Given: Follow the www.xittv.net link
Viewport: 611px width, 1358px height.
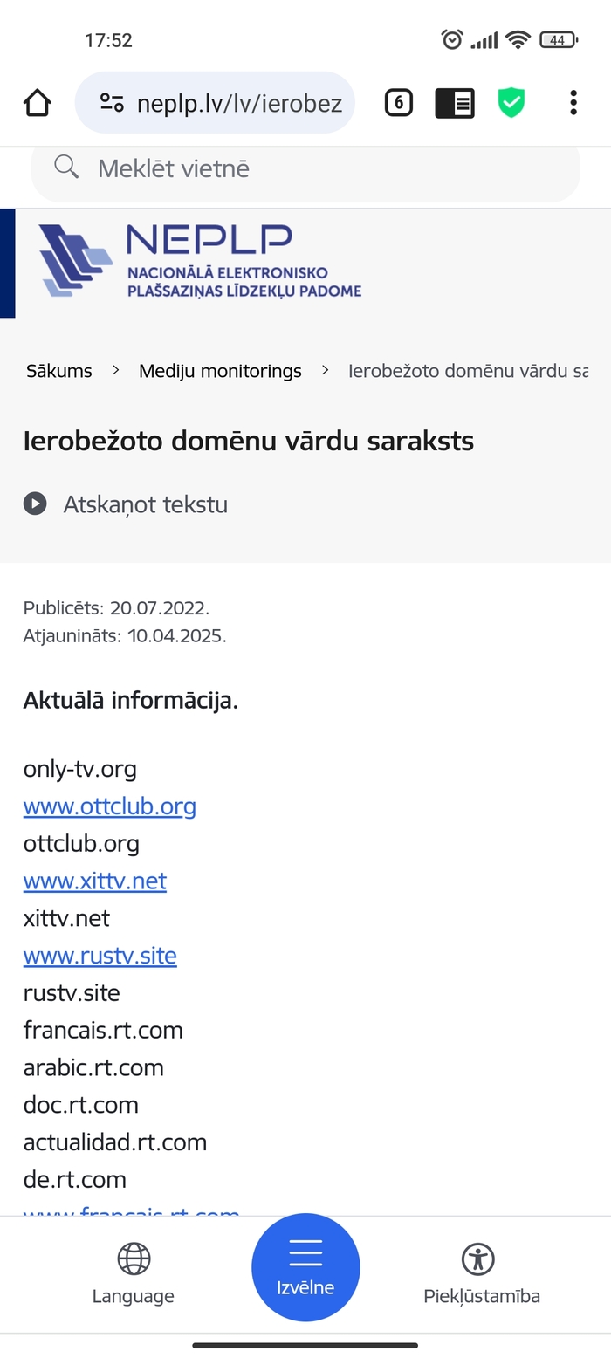Looking at the screenshot, I should pos(94,881).
